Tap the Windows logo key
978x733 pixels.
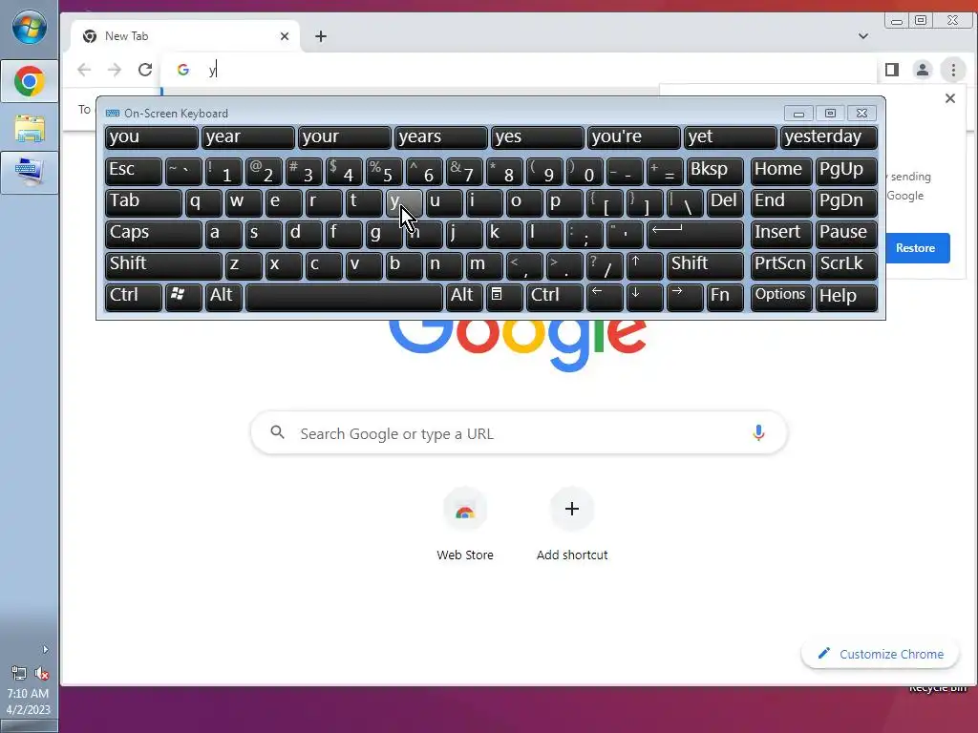(183, 297)
